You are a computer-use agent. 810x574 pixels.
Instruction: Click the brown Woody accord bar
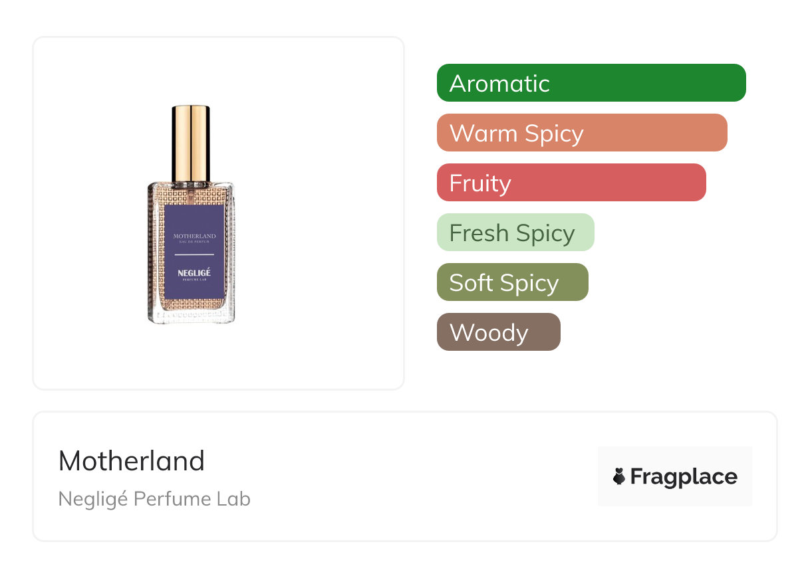[x=498, y=332]
